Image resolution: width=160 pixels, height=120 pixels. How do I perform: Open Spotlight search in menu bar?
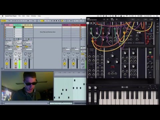[154, 16]
